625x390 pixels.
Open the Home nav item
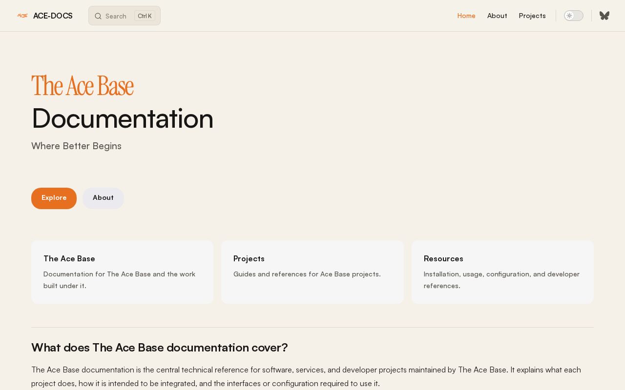466,16
